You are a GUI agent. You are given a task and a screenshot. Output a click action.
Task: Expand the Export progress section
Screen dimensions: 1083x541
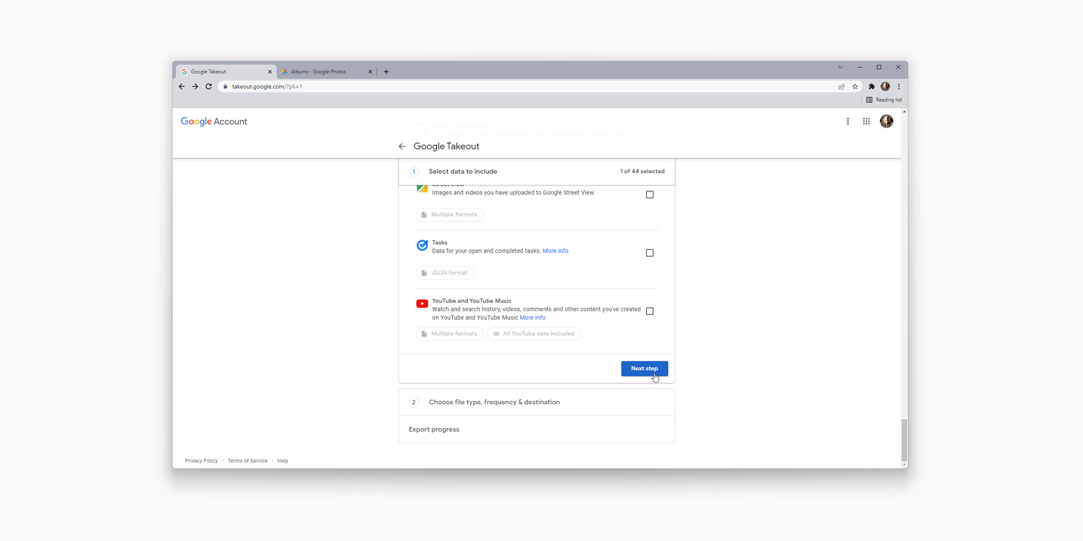[434, 429]
